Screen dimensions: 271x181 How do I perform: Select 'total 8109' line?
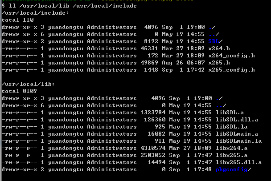[x=19, y=91]
